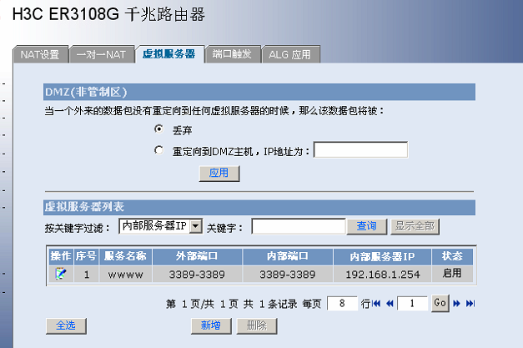Click the Go button
This screenshot has height=348, width=523.
point(440,303)
